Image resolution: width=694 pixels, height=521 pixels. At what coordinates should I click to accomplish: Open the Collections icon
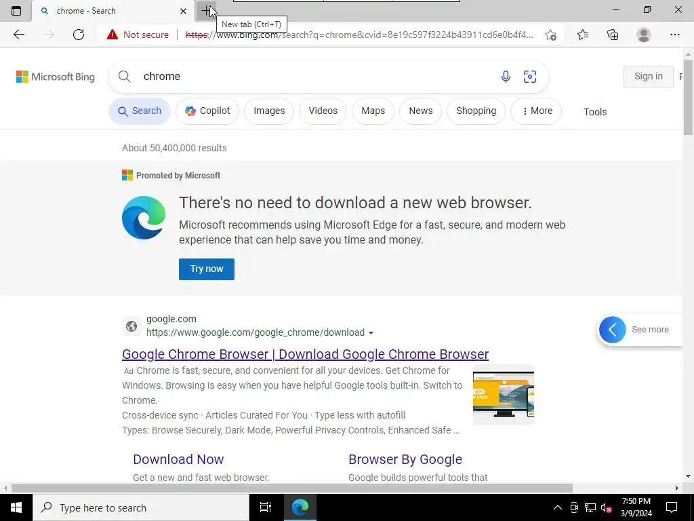(x=613, y=35)
